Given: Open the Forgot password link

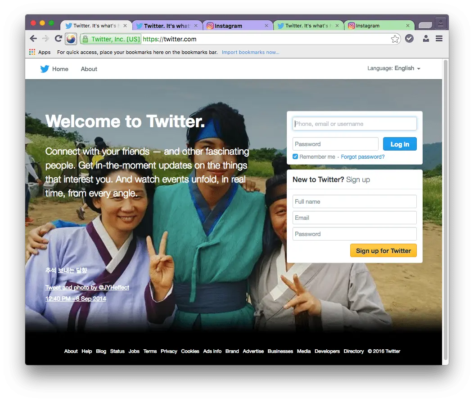Looking at the screenshot, I should [x=363, y=156].
